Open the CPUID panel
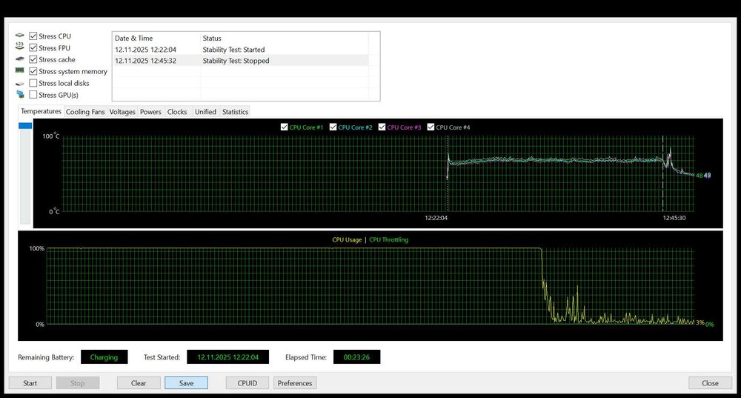This screenshot has height=398, width=741. [247, 383]
